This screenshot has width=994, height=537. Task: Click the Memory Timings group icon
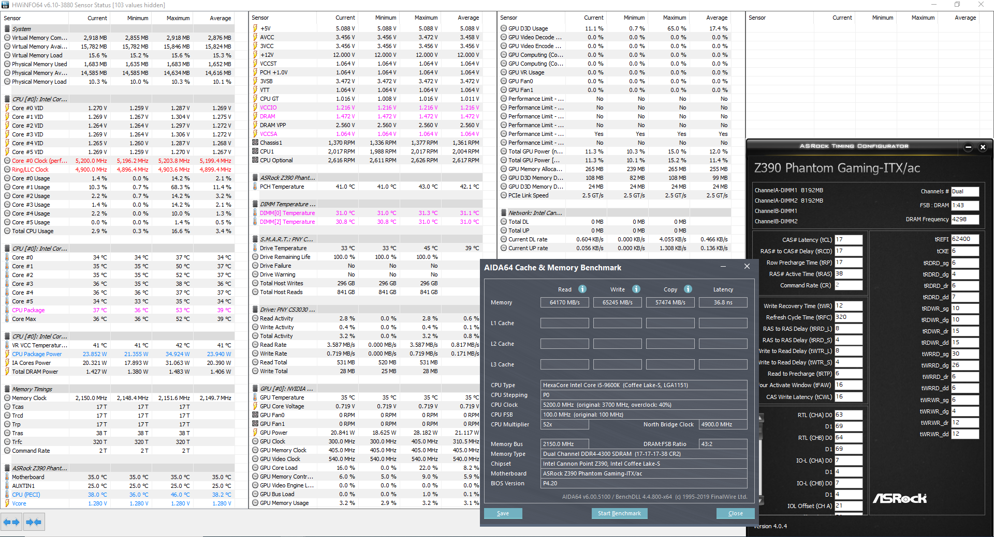point(7,389)
